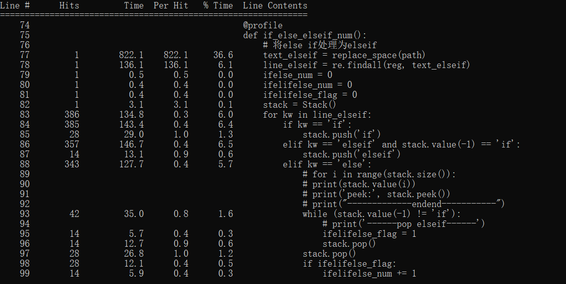Click the hits value 386
The height and width of the screenshot is (284, 566).
pyautogui.click(x=71, y=115)
